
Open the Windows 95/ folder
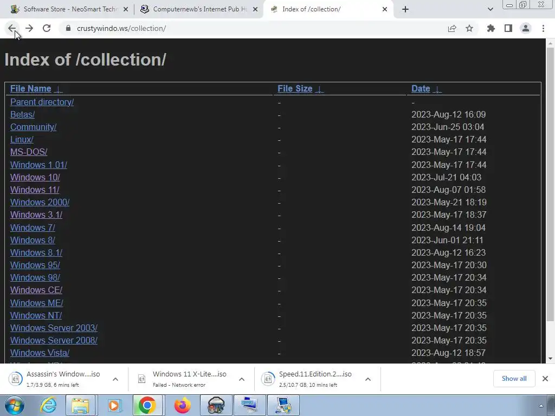click(x=35, y=265)
